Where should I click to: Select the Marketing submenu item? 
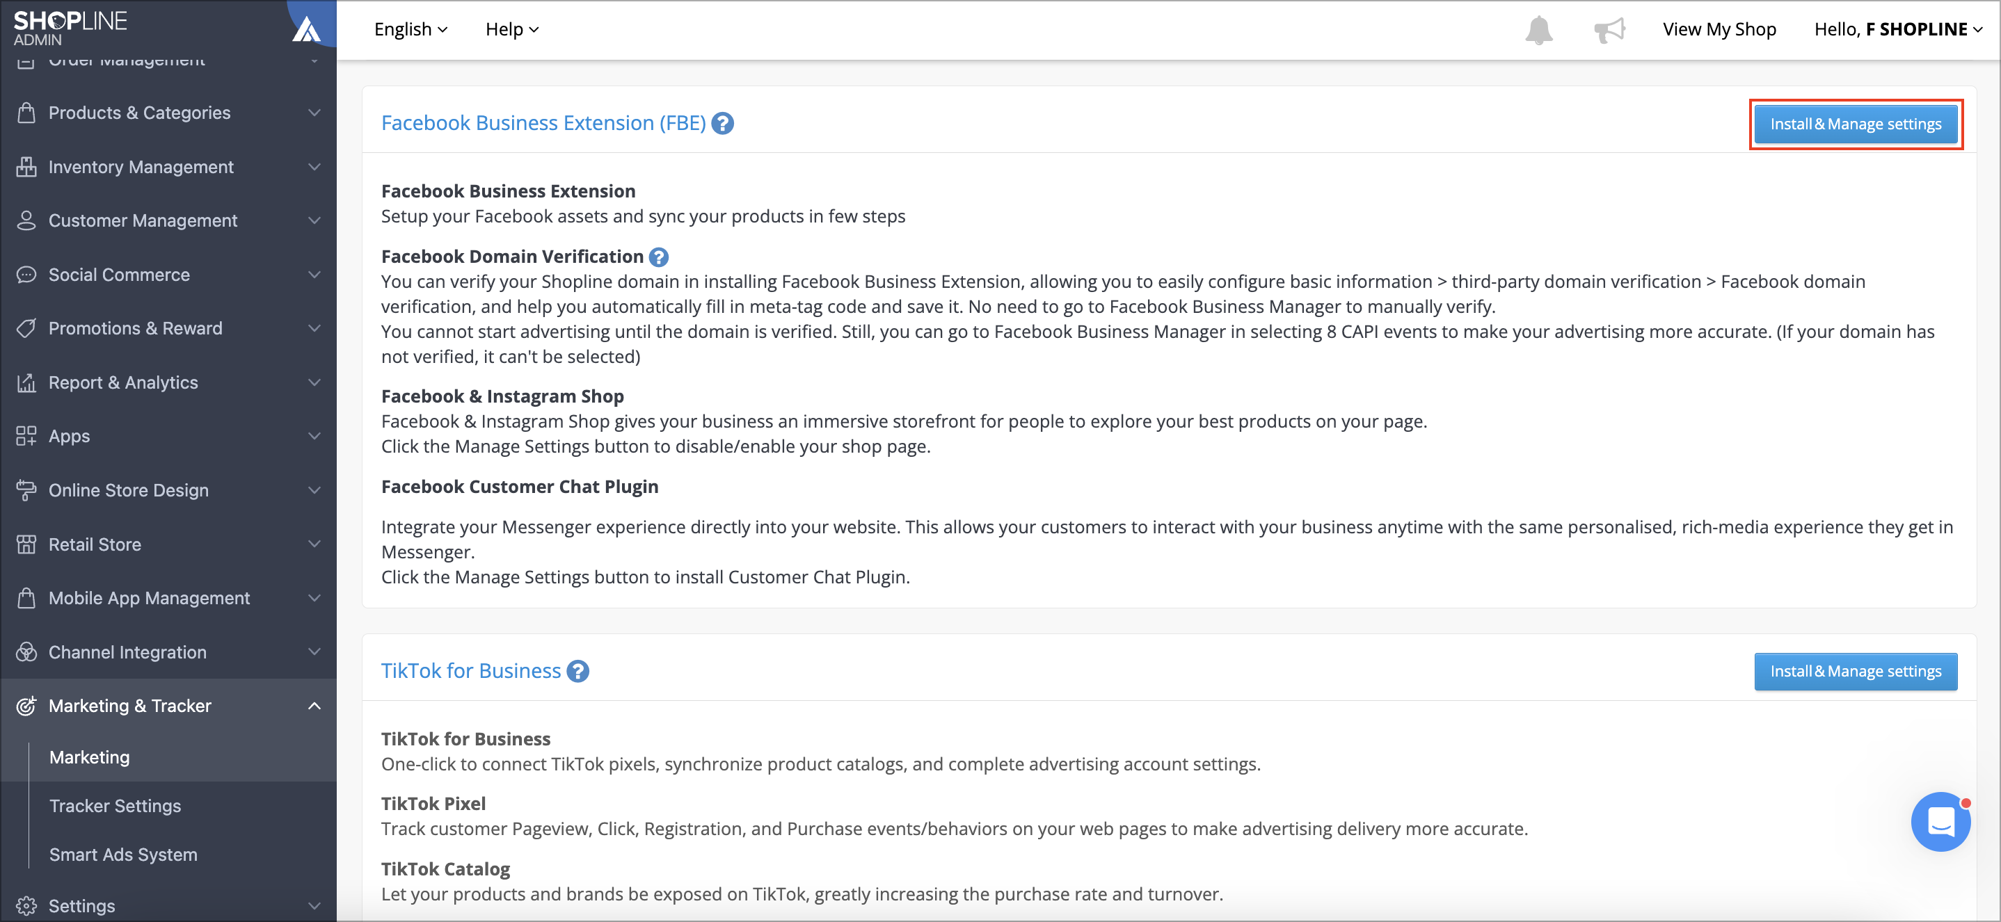pos(89,757)
